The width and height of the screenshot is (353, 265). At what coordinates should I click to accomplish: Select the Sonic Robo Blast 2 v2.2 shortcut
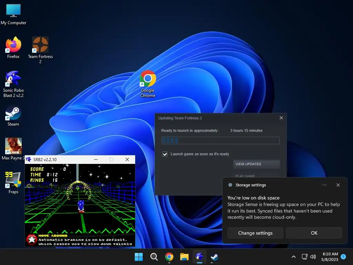[13, 84]
